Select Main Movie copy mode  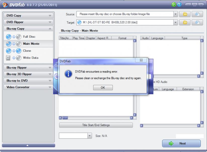[29, 44]
